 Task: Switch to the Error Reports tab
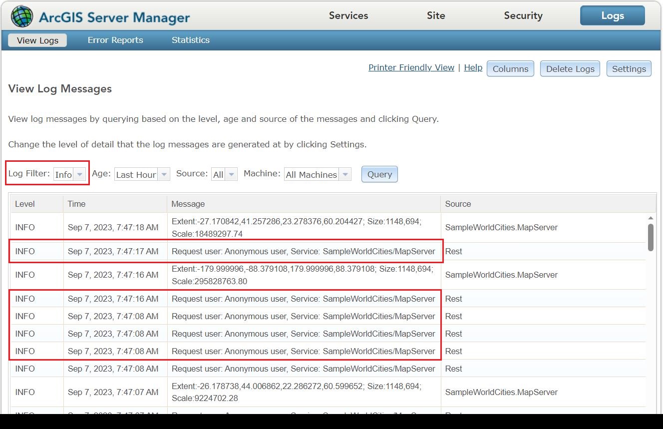pyautogui.click(x=115, y=40)
